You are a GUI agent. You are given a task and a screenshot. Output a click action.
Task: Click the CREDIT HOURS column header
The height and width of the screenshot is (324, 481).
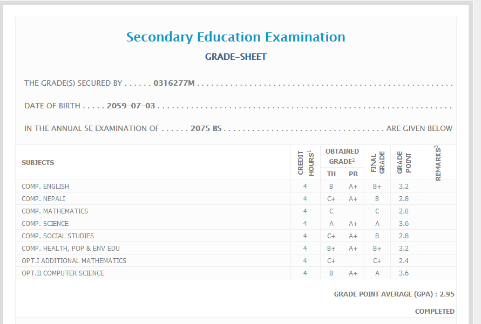point(306,162)
